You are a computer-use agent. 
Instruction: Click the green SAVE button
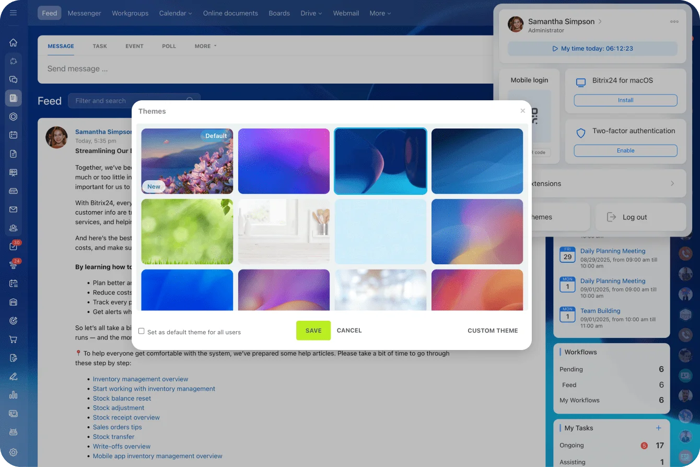pos(313,331)
